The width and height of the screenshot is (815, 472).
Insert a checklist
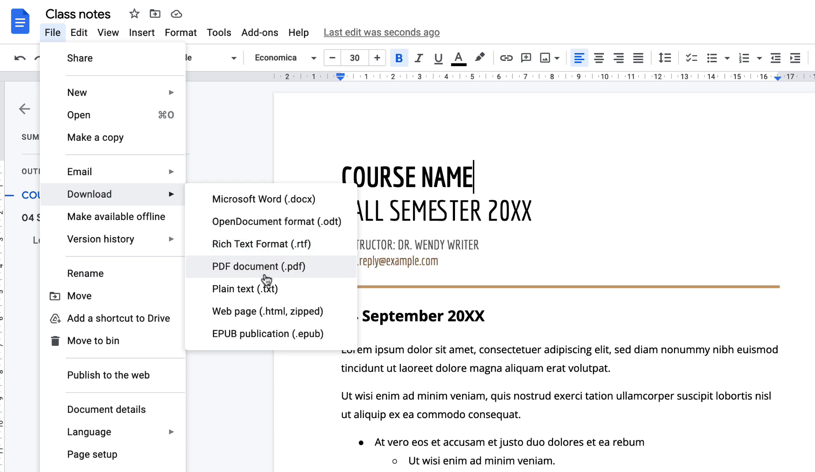pyautogui.click(x=692, y=58)
